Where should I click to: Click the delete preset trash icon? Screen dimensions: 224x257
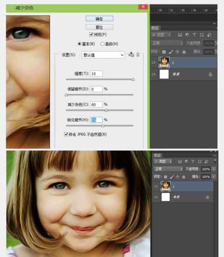click(138, 55)
